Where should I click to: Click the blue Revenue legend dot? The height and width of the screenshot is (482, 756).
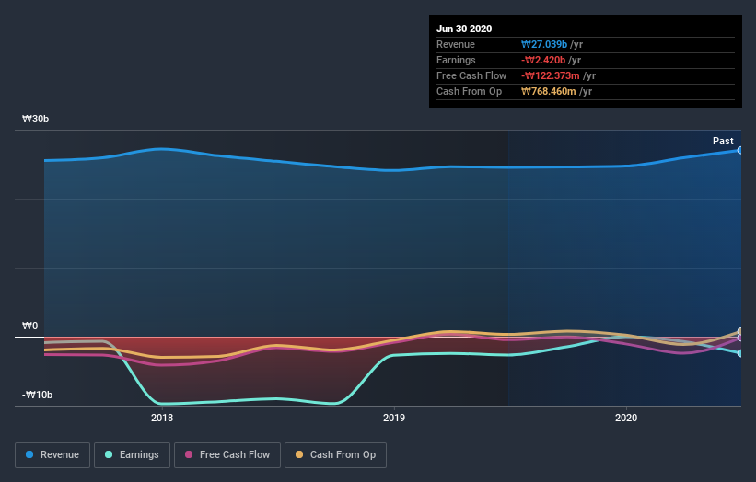[29, 454]
